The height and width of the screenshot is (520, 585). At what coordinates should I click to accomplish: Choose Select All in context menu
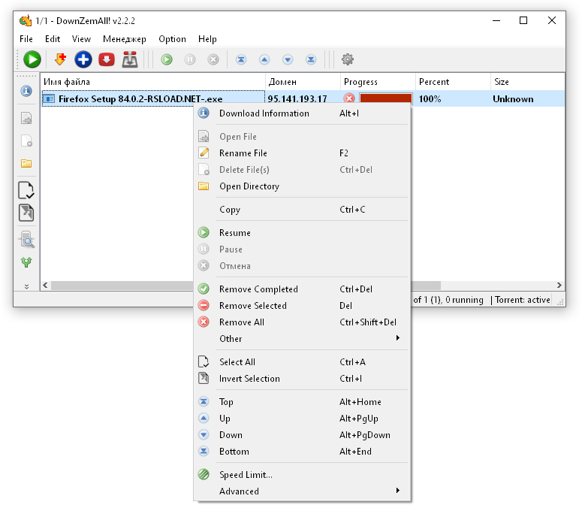(302, 361)
